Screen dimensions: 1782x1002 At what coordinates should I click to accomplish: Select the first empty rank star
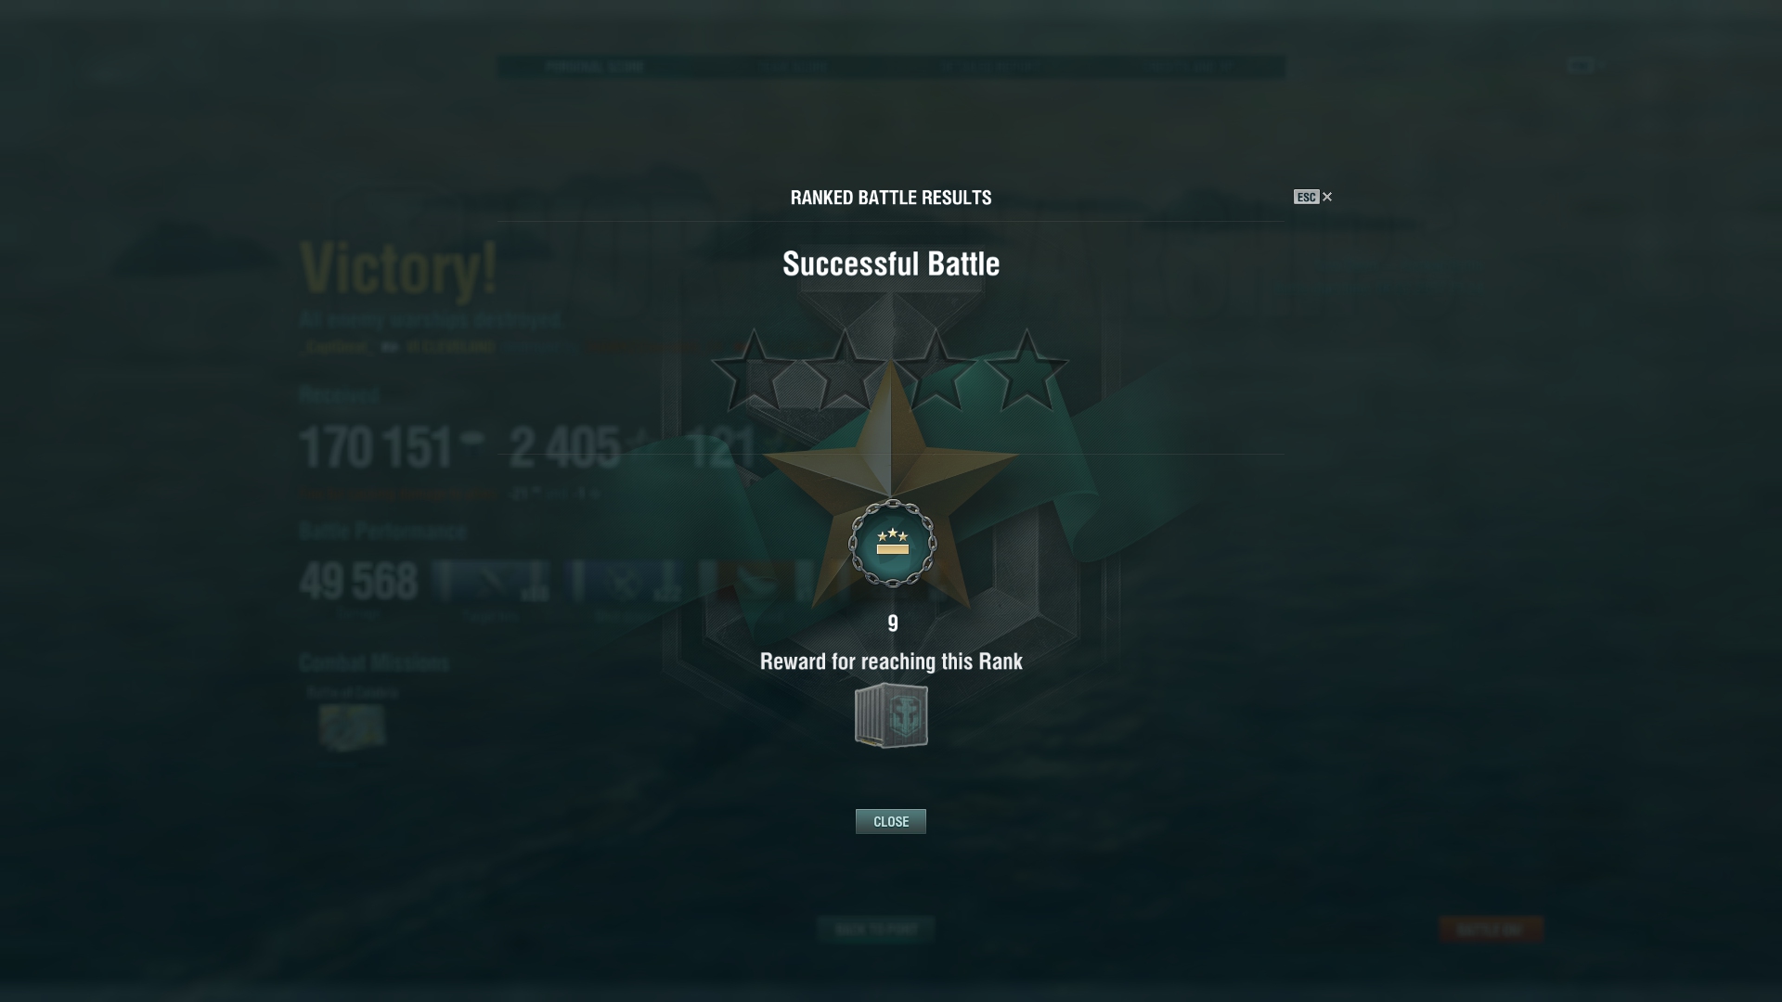754,370
